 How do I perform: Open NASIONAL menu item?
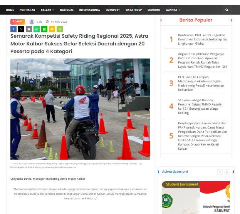coord(67,10)
